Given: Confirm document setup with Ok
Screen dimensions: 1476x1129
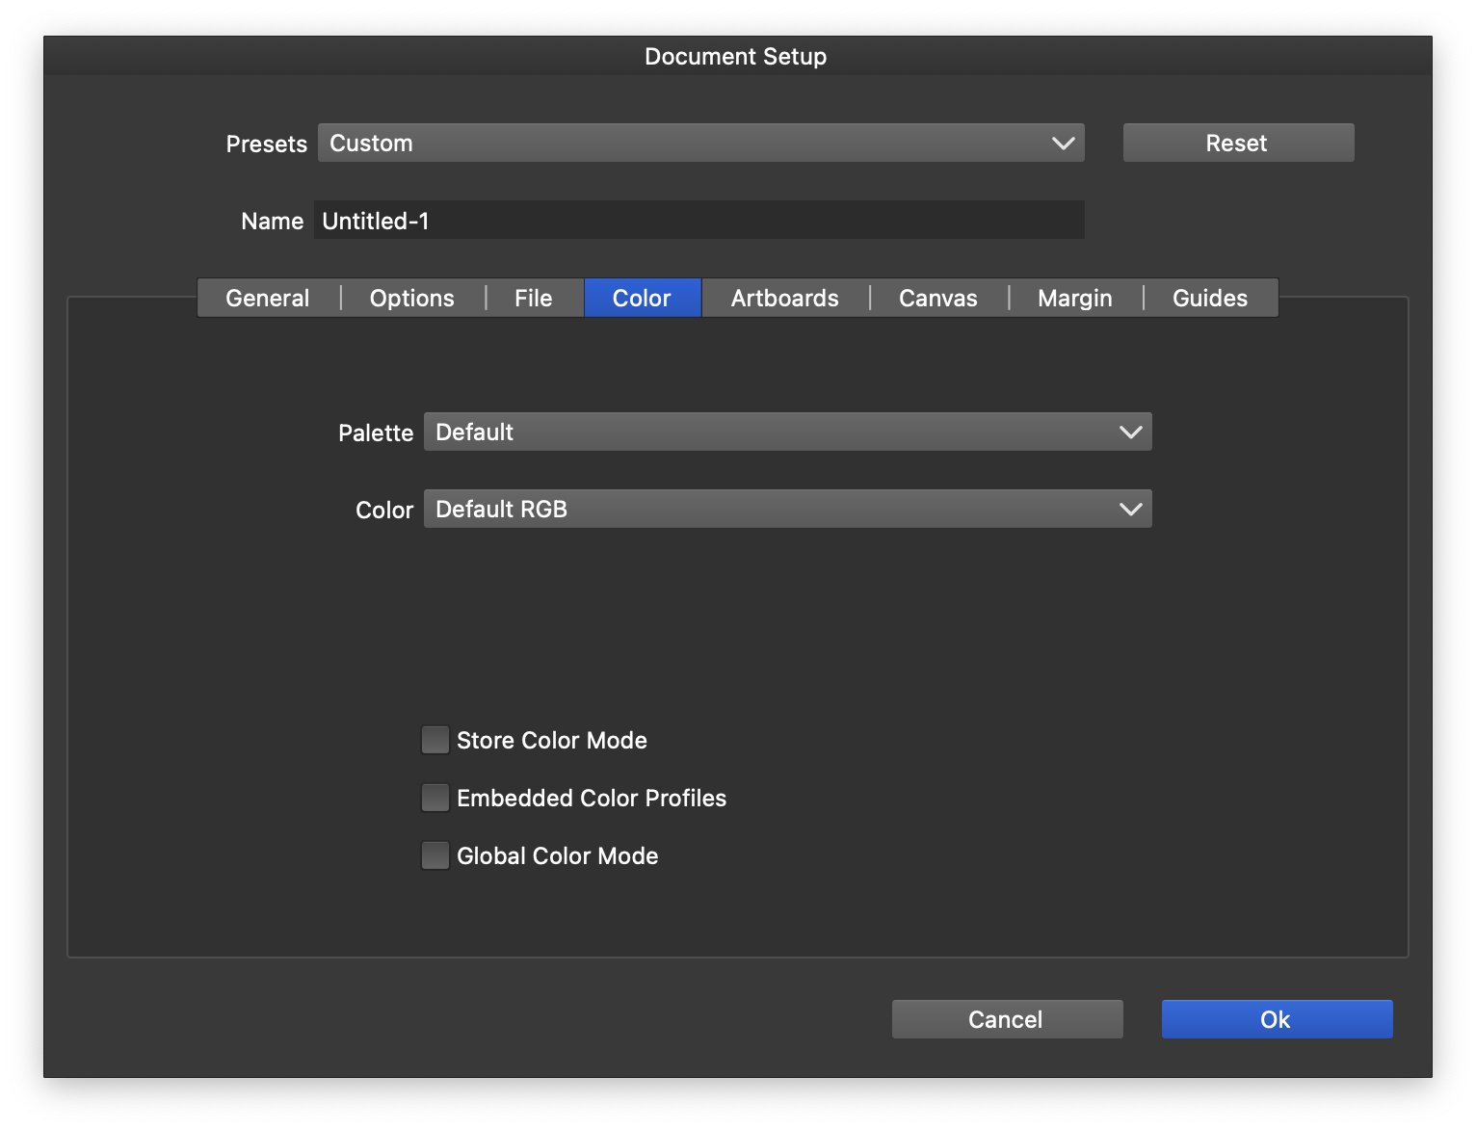Looking at the screenshot, I should (1277, 1019).
